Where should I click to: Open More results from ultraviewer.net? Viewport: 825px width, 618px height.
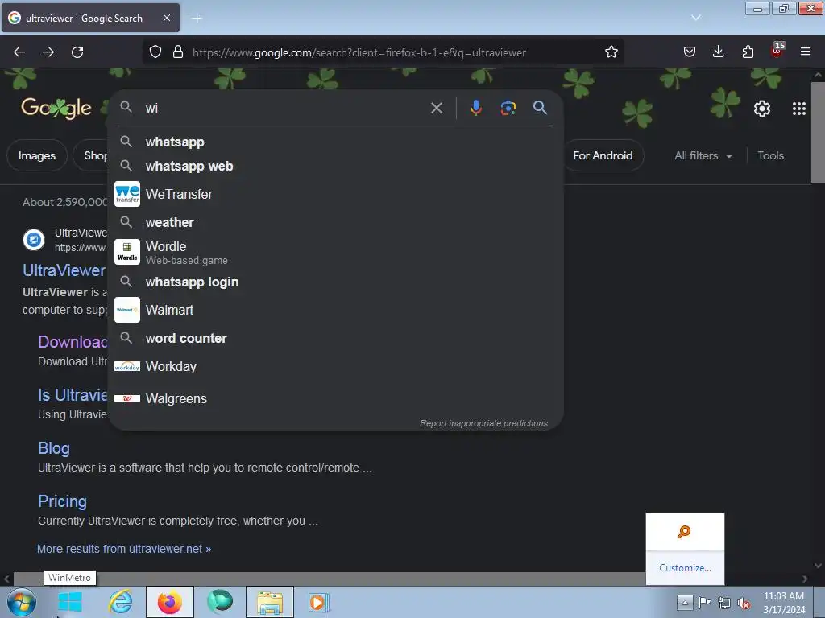(124, 549)
